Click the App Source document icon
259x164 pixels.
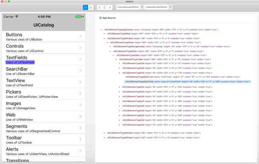100,18
